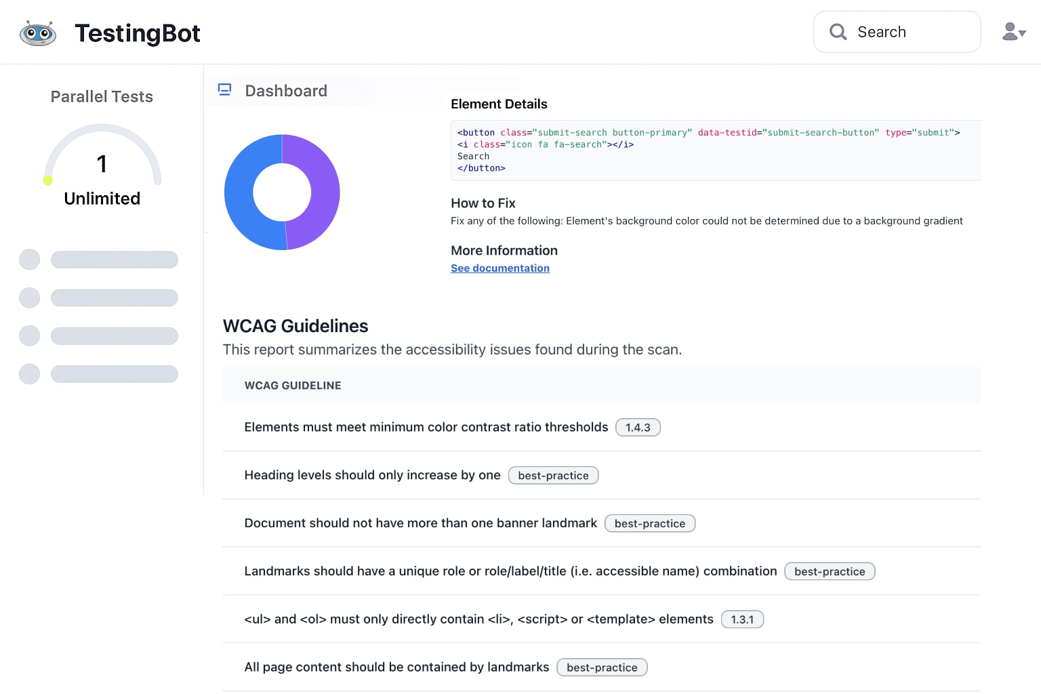Click best-practice badge beside Heading levels
The image size is (1041, 694).
[x=553, y=476]
